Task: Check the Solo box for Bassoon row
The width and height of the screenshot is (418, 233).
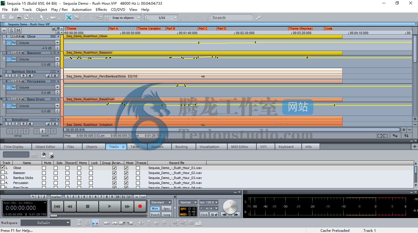Action: coord(56,173)
